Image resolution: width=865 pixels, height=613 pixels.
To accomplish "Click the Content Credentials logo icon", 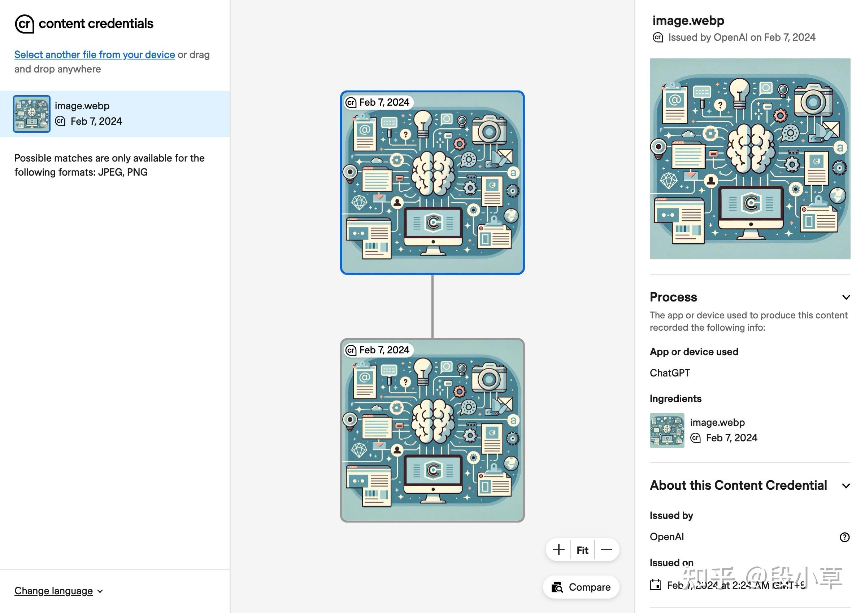I will [25, 24].
